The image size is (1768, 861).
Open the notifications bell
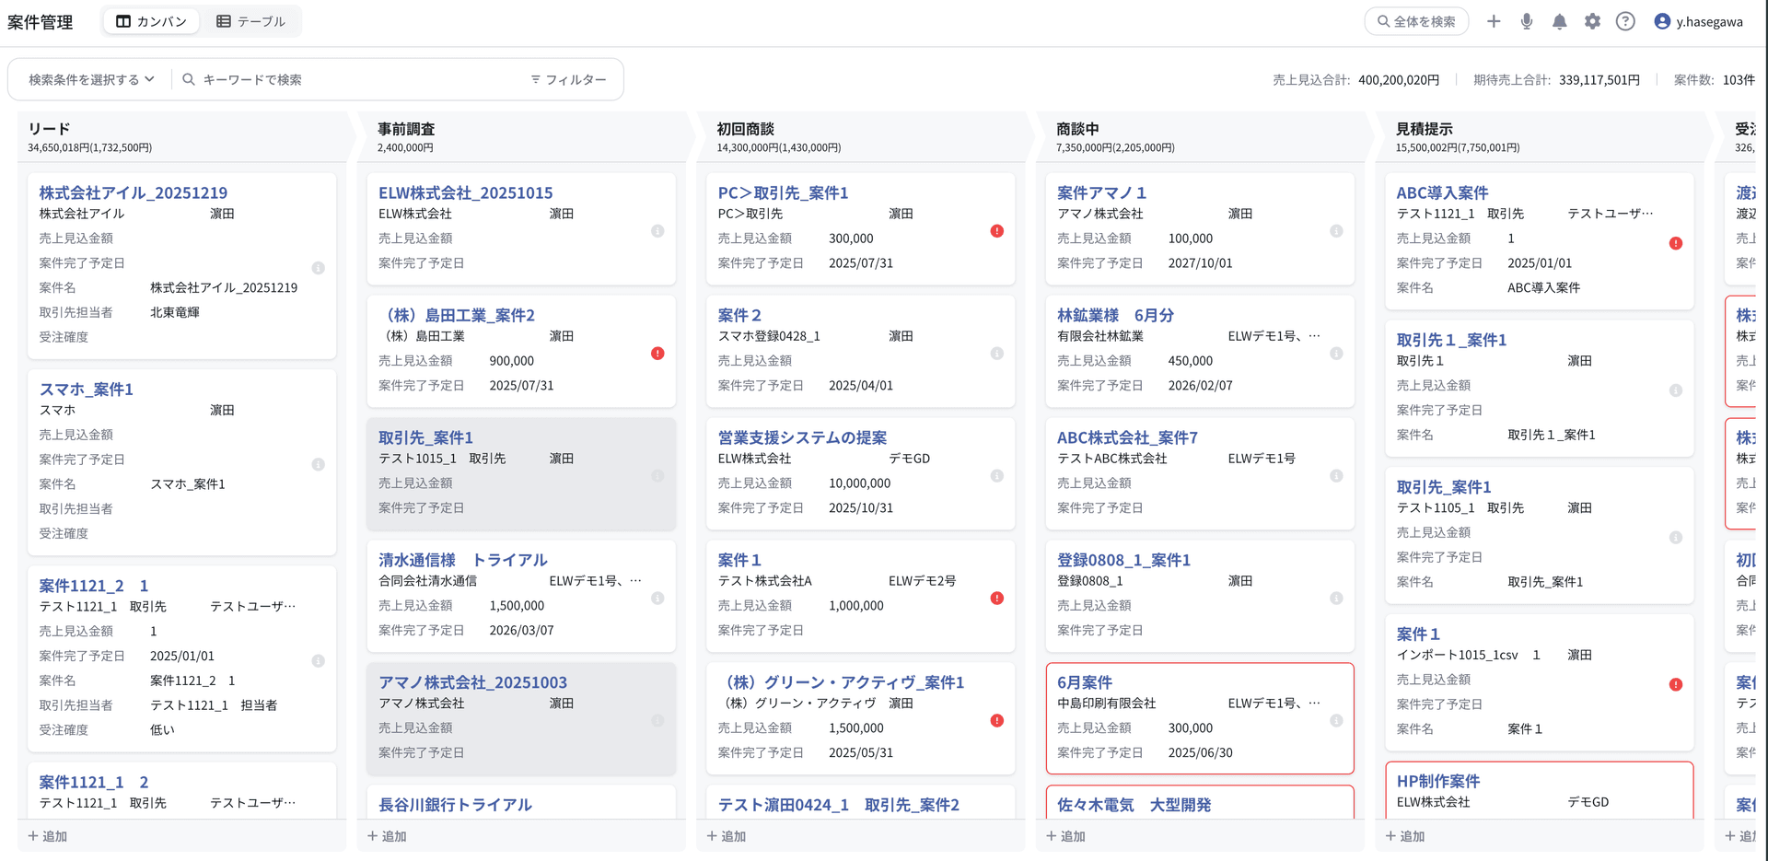1560,21
